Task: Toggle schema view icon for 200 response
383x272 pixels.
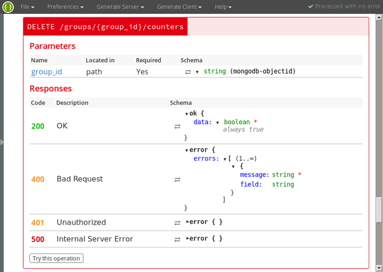Action: click(x=177, y=126)
